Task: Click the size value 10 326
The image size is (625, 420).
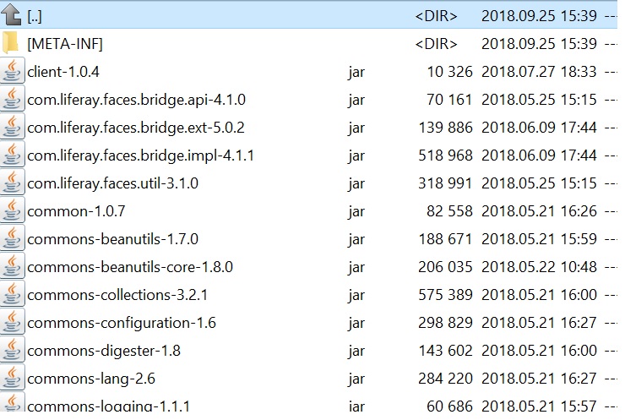Action: [x=449, y=72]
